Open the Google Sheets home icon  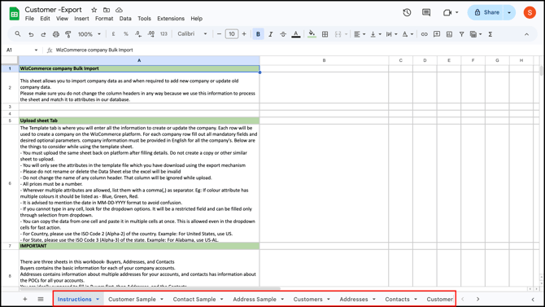pyautogui.click(x=15, y=14)
